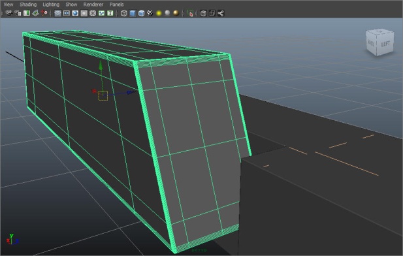
Task: Open the Shading menu
Action: [28, 5]
